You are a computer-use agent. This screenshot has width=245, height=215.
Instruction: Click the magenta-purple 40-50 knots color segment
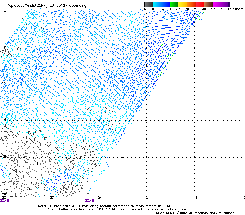221,4
